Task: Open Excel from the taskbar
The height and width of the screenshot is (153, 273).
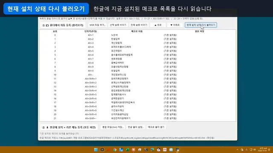Action: pyautogui.click(x=127, y=150)
